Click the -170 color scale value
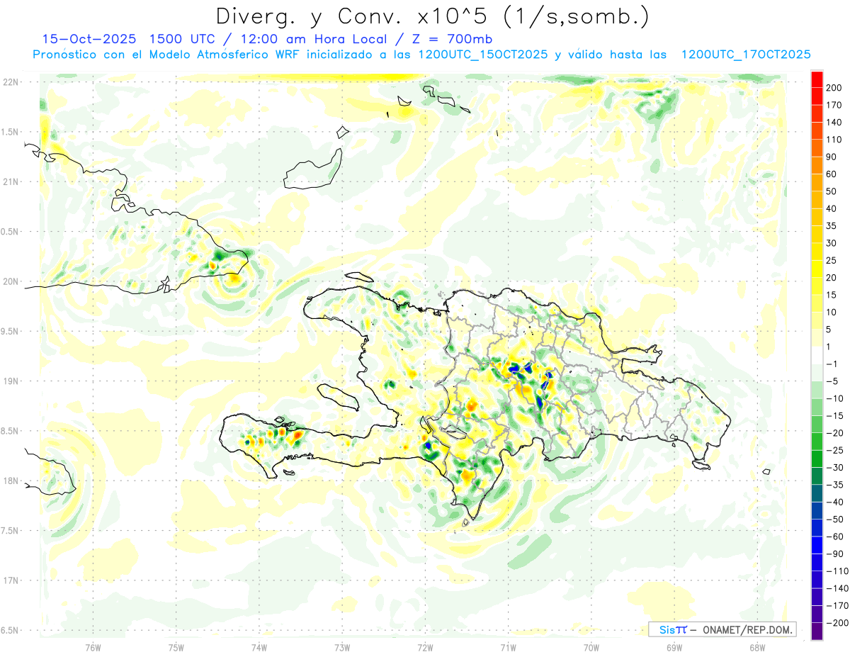Screen dimensions: 850x657 [x=837, y=606]
